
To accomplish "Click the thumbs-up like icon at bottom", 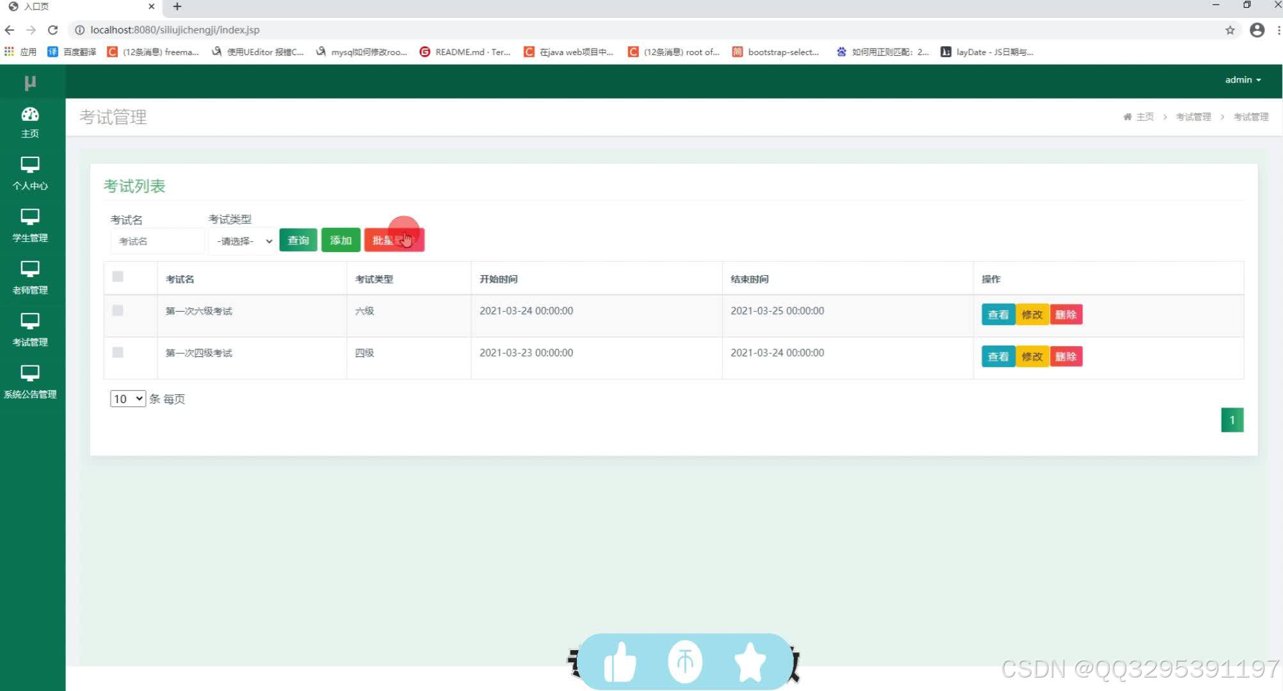I will [x=620, y=662].
